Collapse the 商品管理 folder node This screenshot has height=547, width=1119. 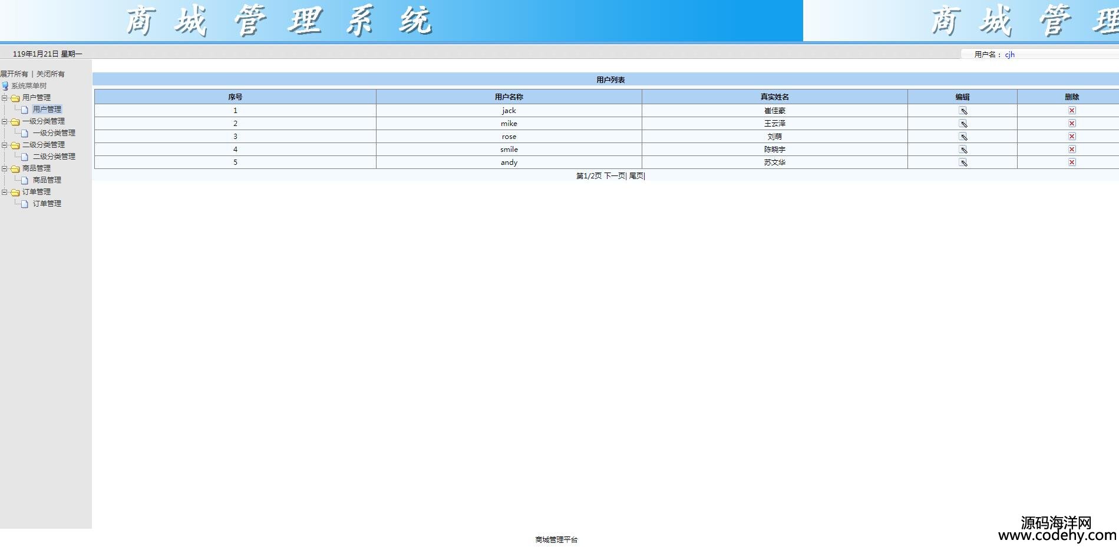(x=5, y=168)
